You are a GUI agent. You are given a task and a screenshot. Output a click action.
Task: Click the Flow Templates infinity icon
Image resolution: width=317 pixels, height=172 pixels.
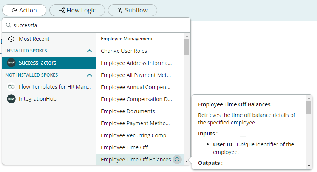pos(11,87)
